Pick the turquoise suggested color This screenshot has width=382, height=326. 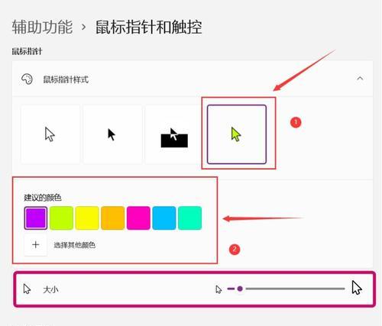[x=189, y=218]
